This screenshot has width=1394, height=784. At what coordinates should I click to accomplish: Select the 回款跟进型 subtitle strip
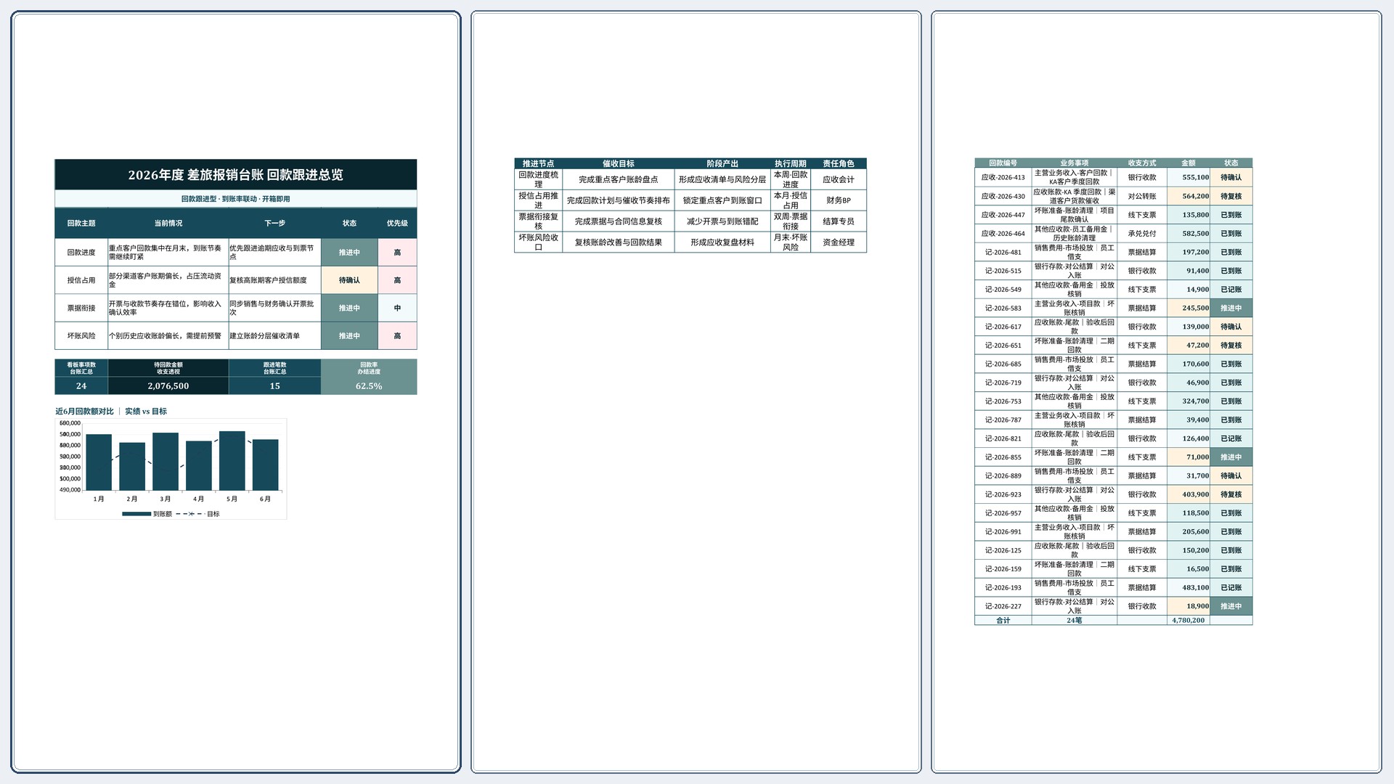tap(235, 199)
